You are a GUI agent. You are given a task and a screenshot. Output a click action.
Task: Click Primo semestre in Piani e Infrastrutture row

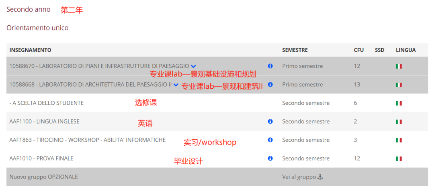pyautogui.click(x=303, y=66)
